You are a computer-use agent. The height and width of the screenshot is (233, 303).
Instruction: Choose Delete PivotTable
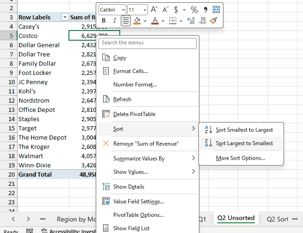point(148,114)
